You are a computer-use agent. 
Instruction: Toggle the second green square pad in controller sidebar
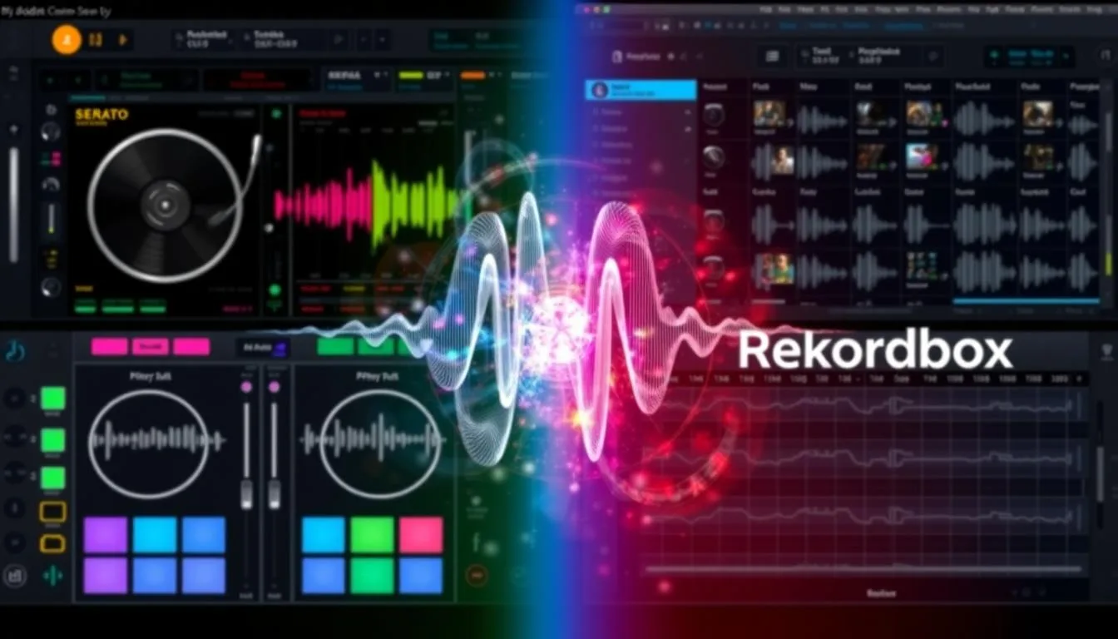[53, 439]
